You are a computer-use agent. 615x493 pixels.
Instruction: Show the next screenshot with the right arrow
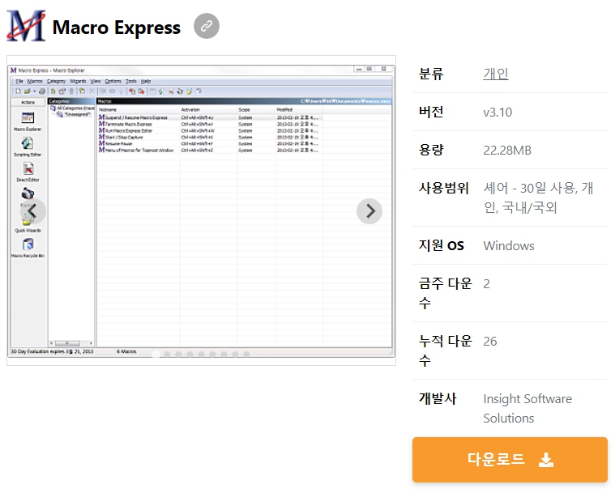[x=369, y=211]
